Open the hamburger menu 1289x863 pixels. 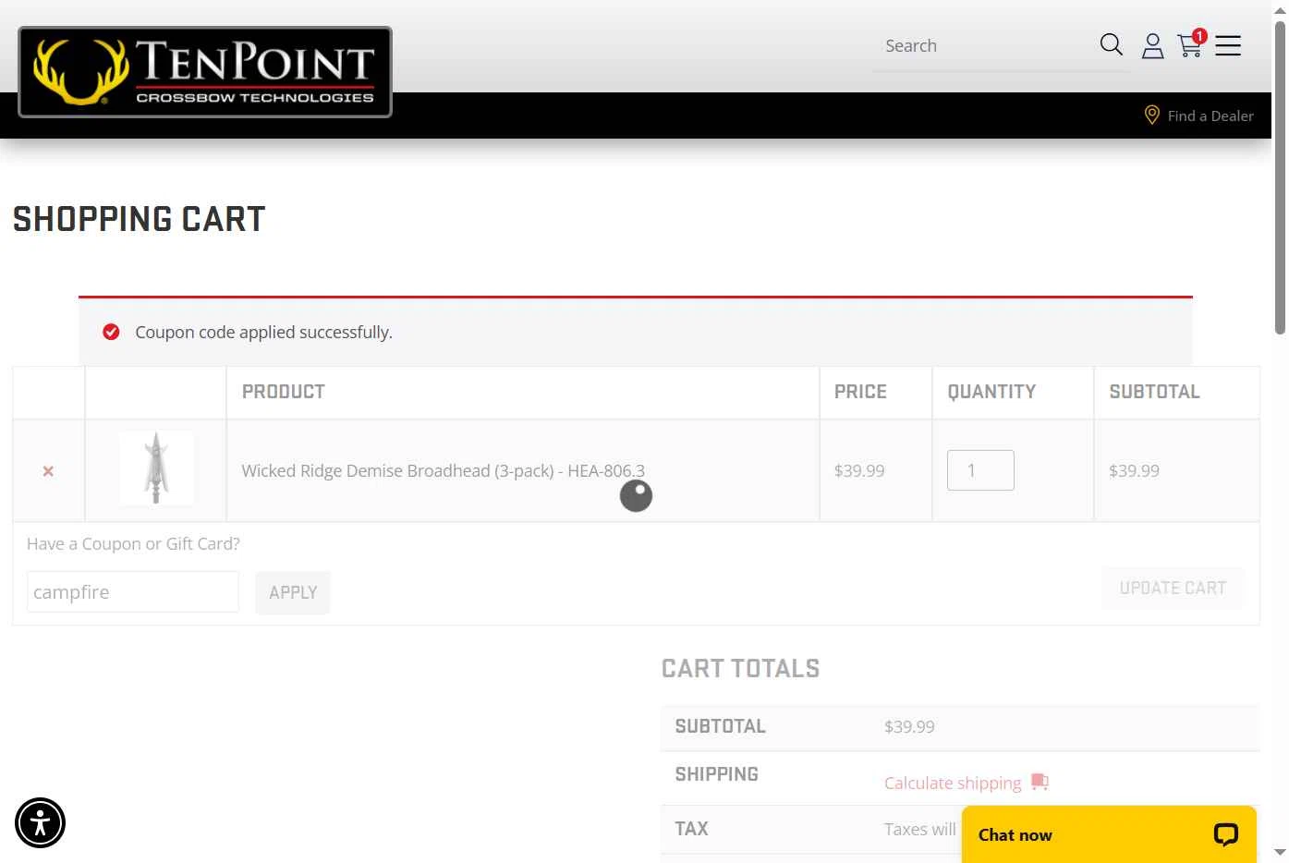coord(1228,45)
